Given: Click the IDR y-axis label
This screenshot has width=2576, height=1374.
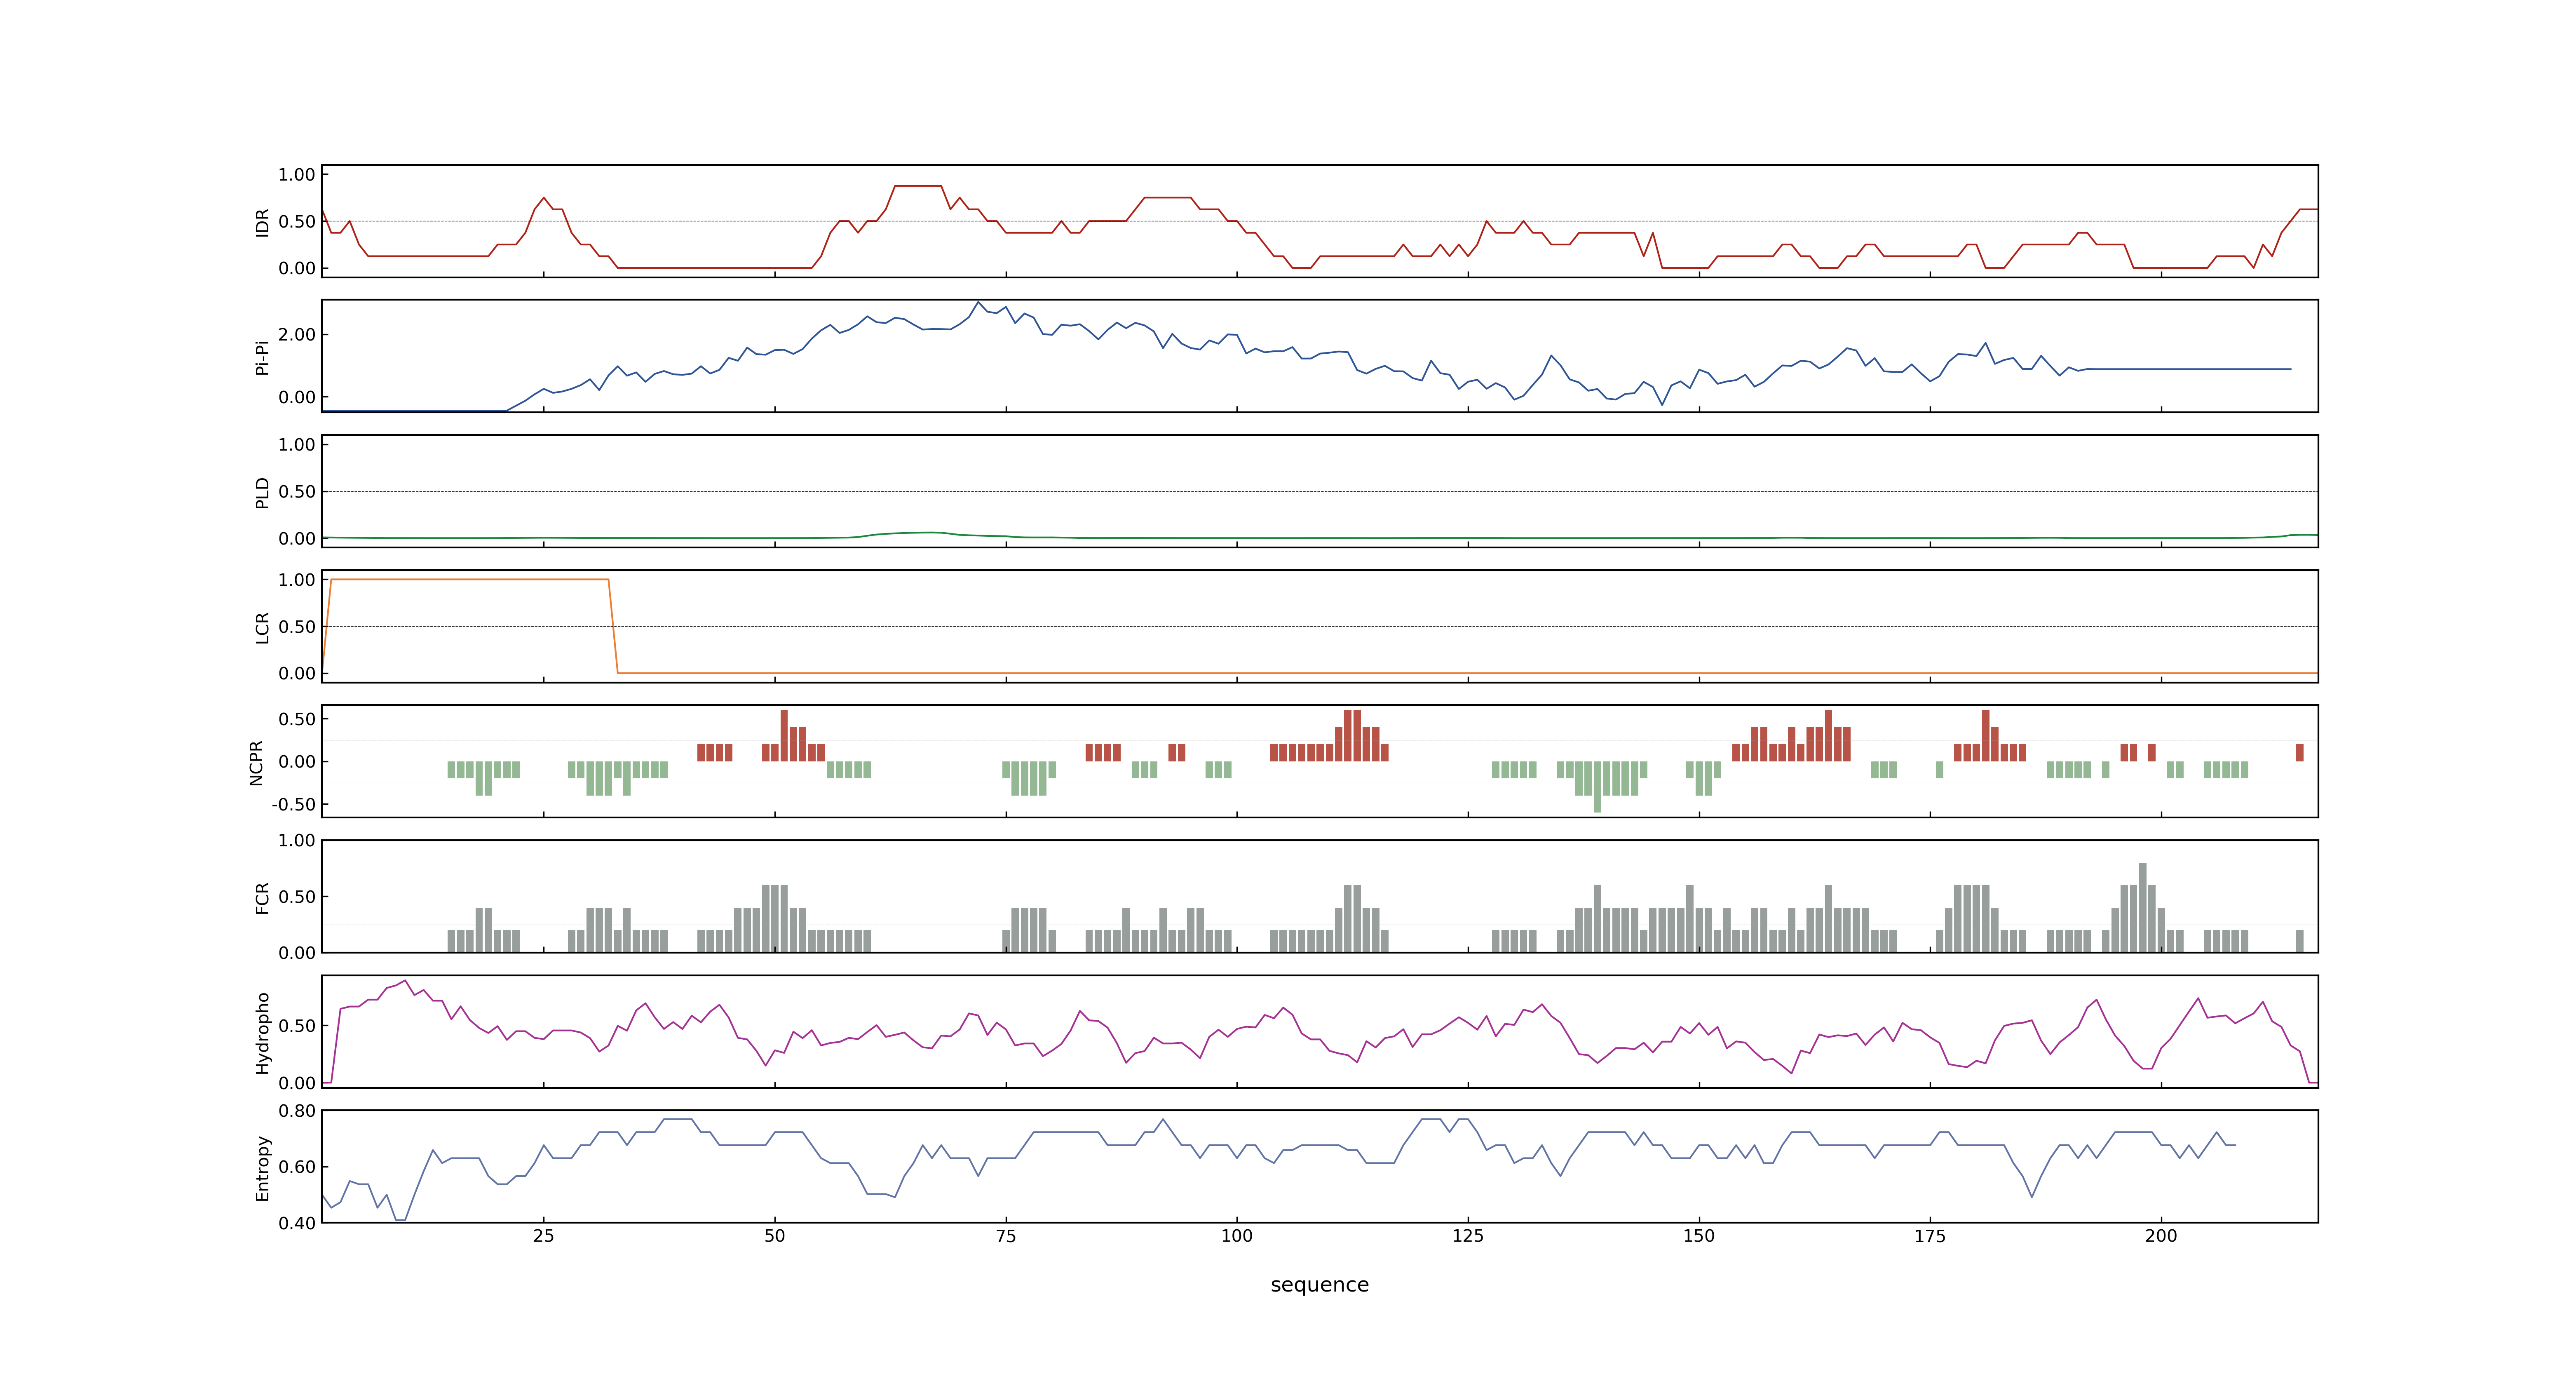Looking at the screenshot, I should [x=262, y=222].
